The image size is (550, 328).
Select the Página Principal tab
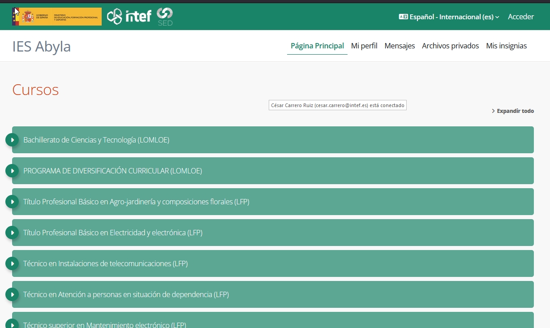[x=317, y=46]
